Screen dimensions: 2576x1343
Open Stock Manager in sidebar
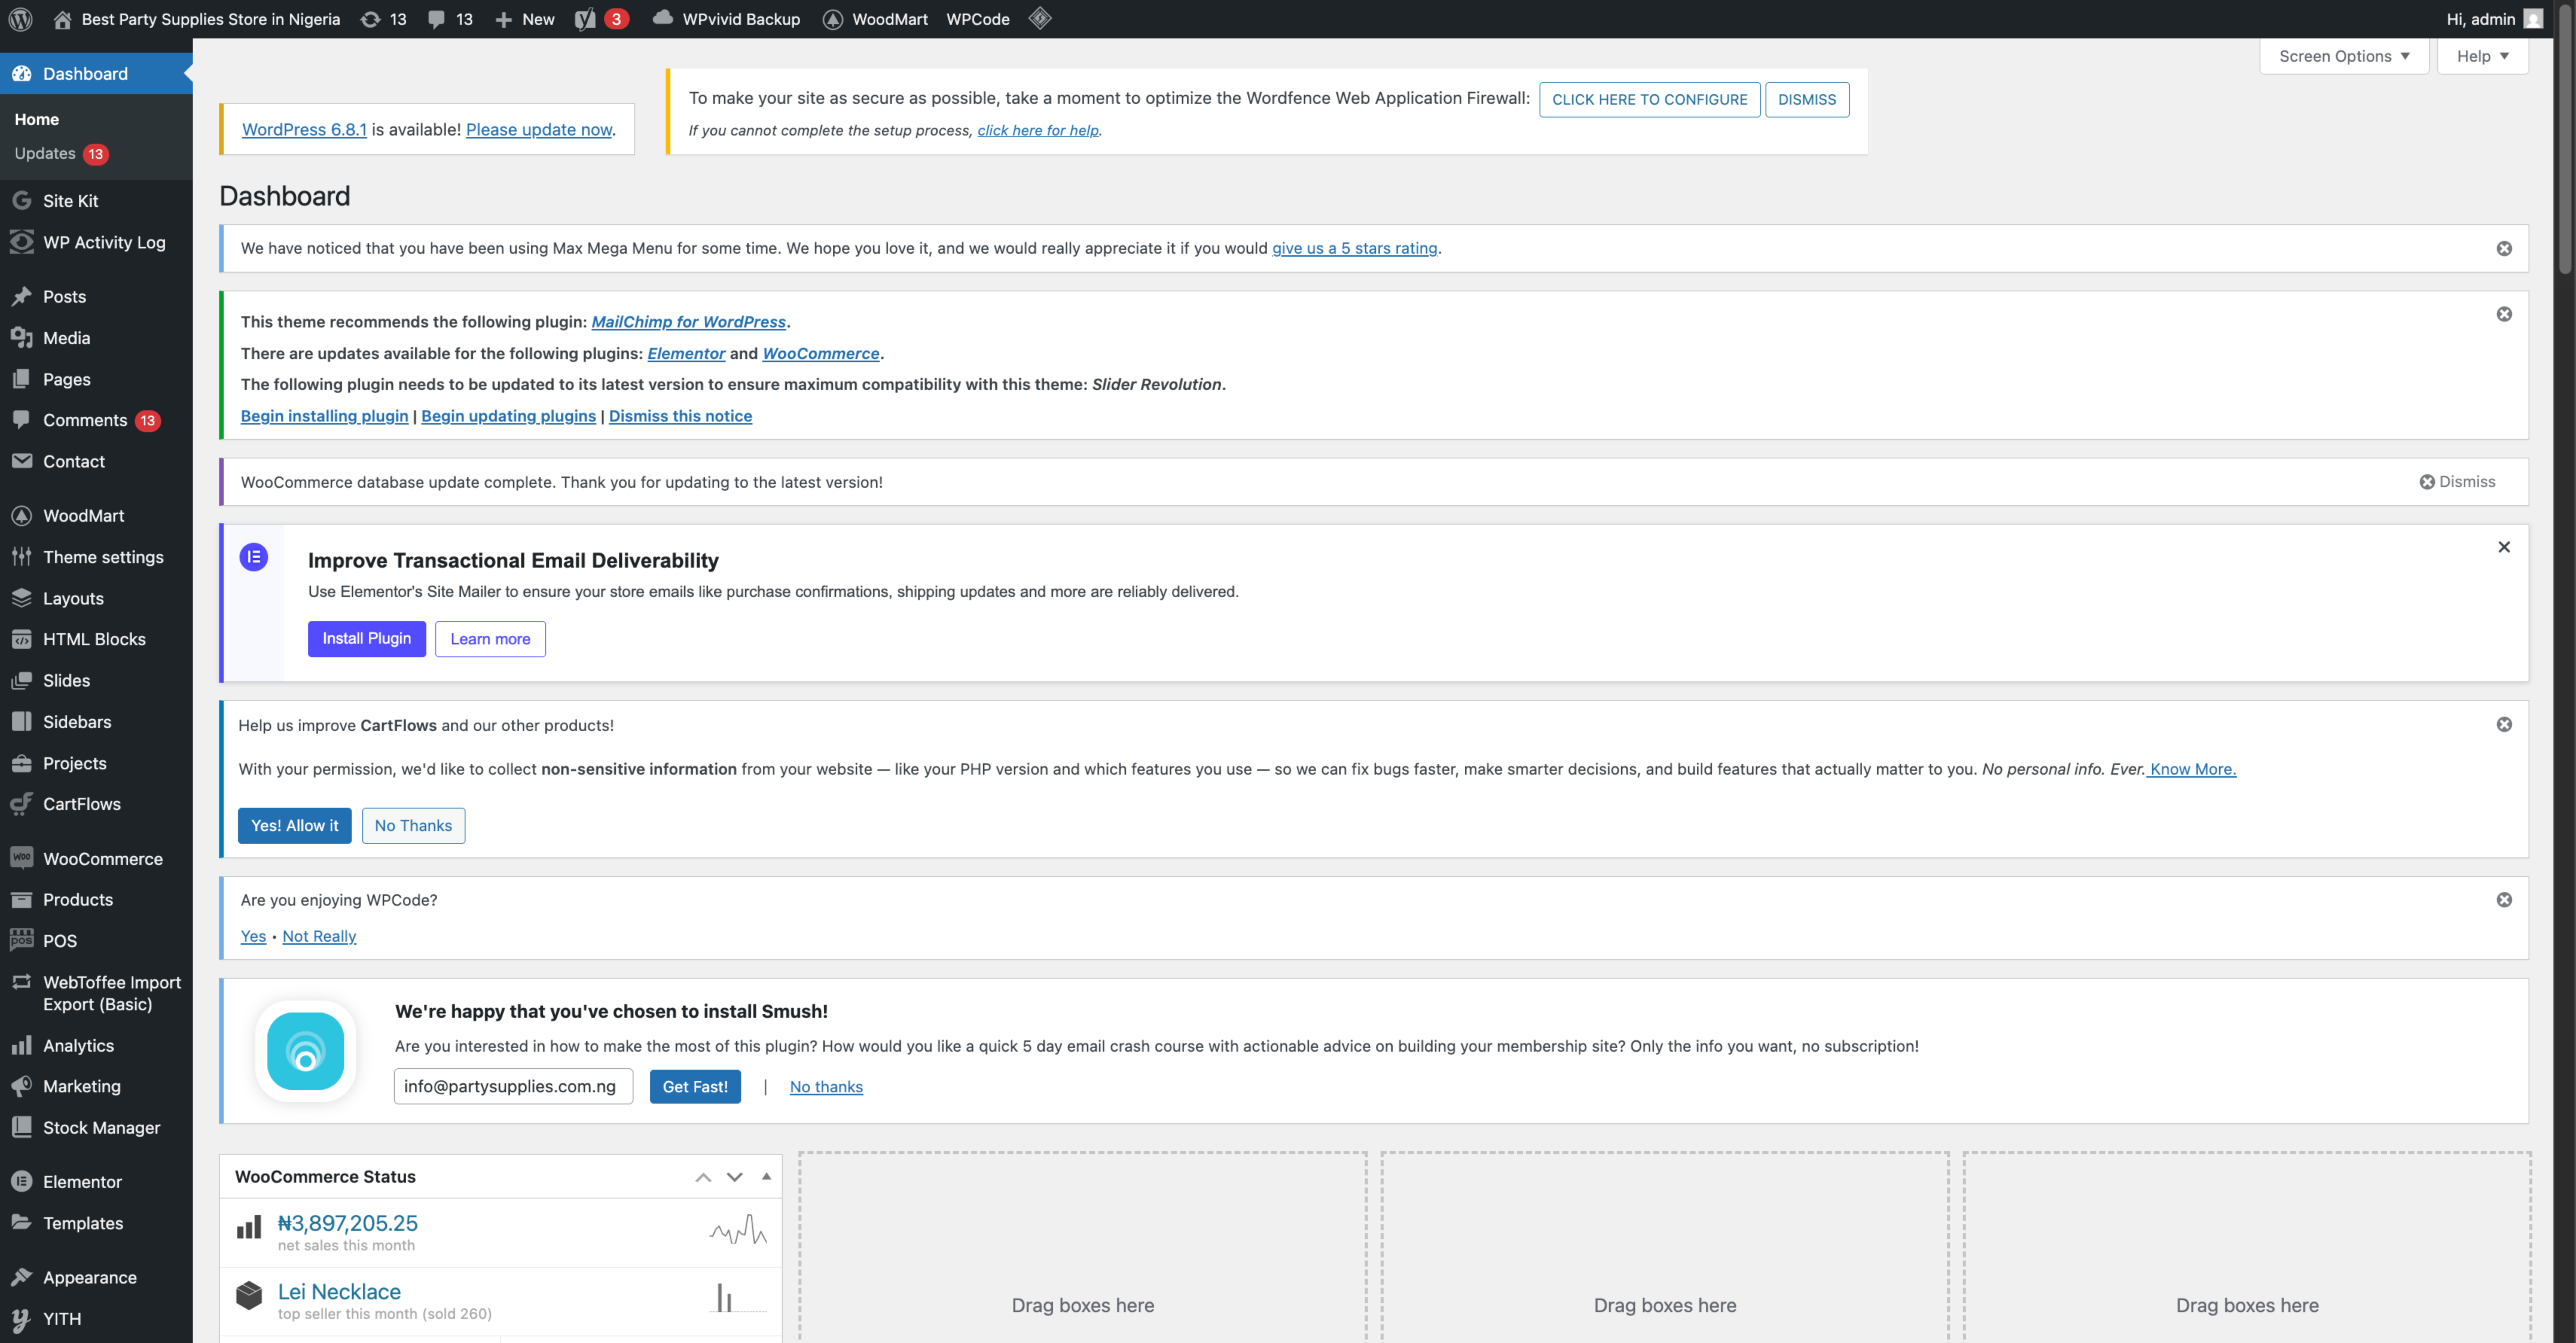click(x=96, y=1128)
